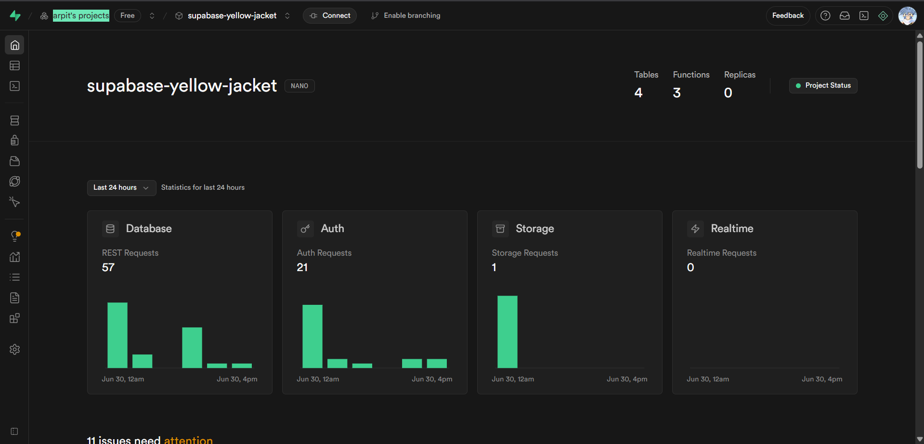Open Integrations from the sidebar
The height and width of the screenshot is (444, 924).
tap(15, 318)
